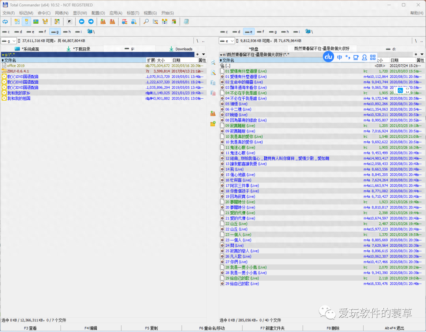Click the F8 删除 button
This screenshot has height=332, width=426.
[333, 328]
